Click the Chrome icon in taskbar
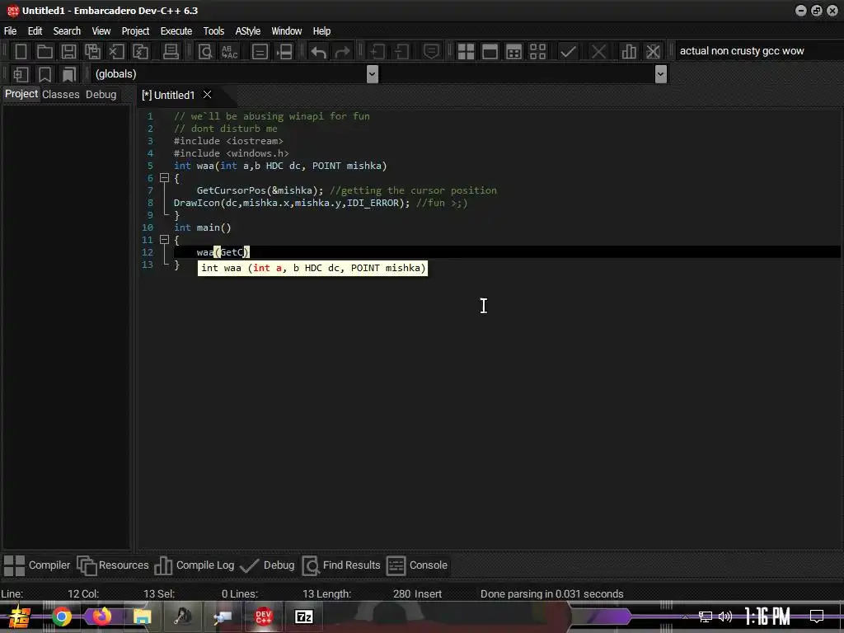 click(61, 617)
